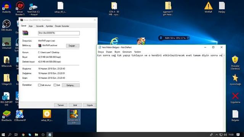Screen dimensions: 244x137
Task: Switch to the Genel tab
Action: tap(24, 26)
